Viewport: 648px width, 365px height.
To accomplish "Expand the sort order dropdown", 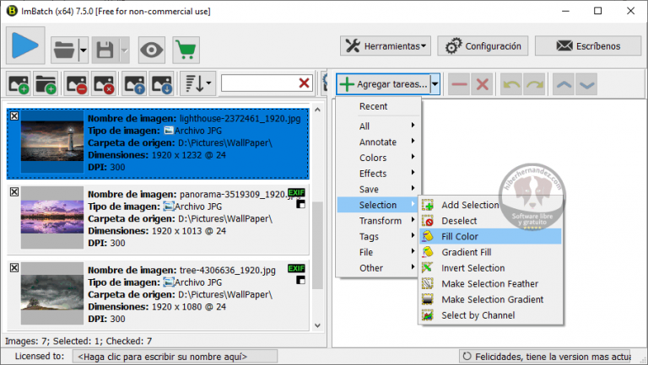I will [199, 83].
